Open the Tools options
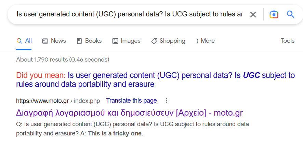Viewport: 303px width, 145px height. (287, 41)
